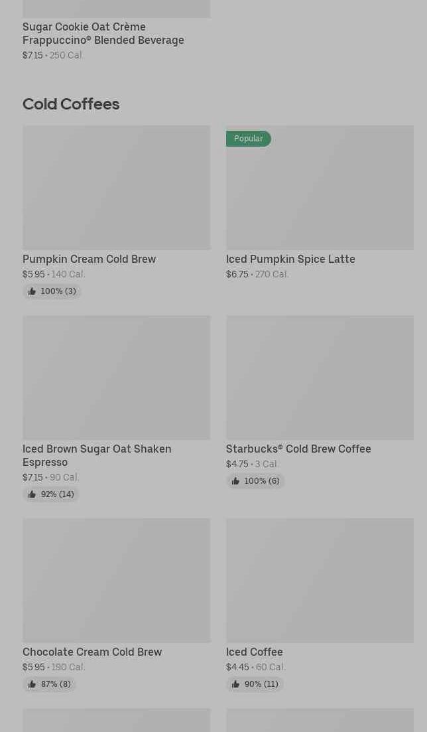The width and height of the screenshot is (427, 732).
Task: Open Iced Brown Sugar Oat Shaken Espresso image
Action: pyautogui.click(x=116, y=378)
